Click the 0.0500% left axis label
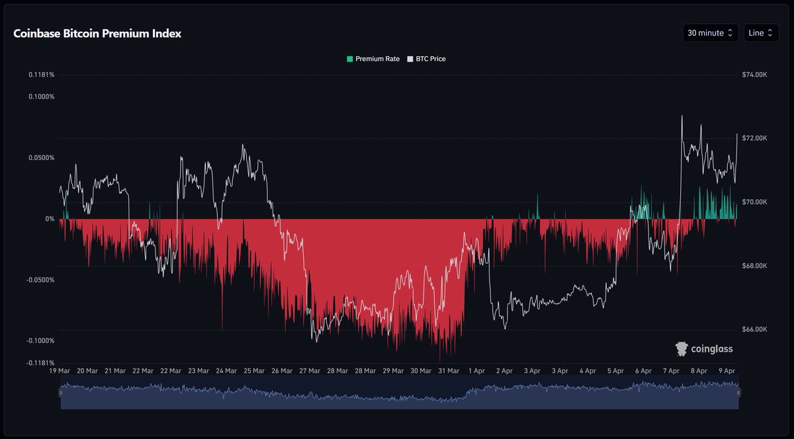The height and width of the screenshot is (439, 794). pos(42,158)
